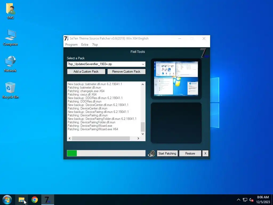Click 'New backup: batmeter.dll.mun 6.2.19041.1' line
The image size is (273, 205).
pyautogui.click(x=95, y=84)
